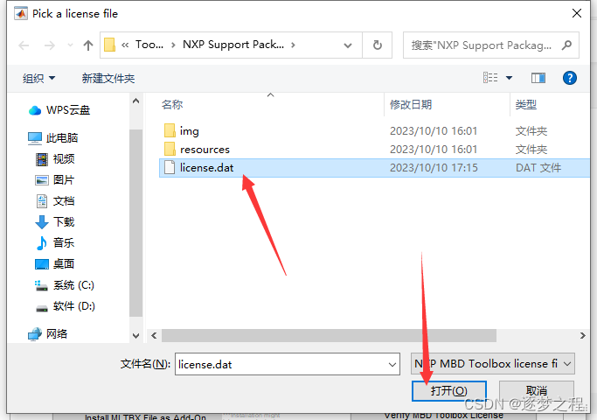Viewport: 597px width, 420px height.
Task: Click the search magnifier icon
Action: (x=566, y=45)
